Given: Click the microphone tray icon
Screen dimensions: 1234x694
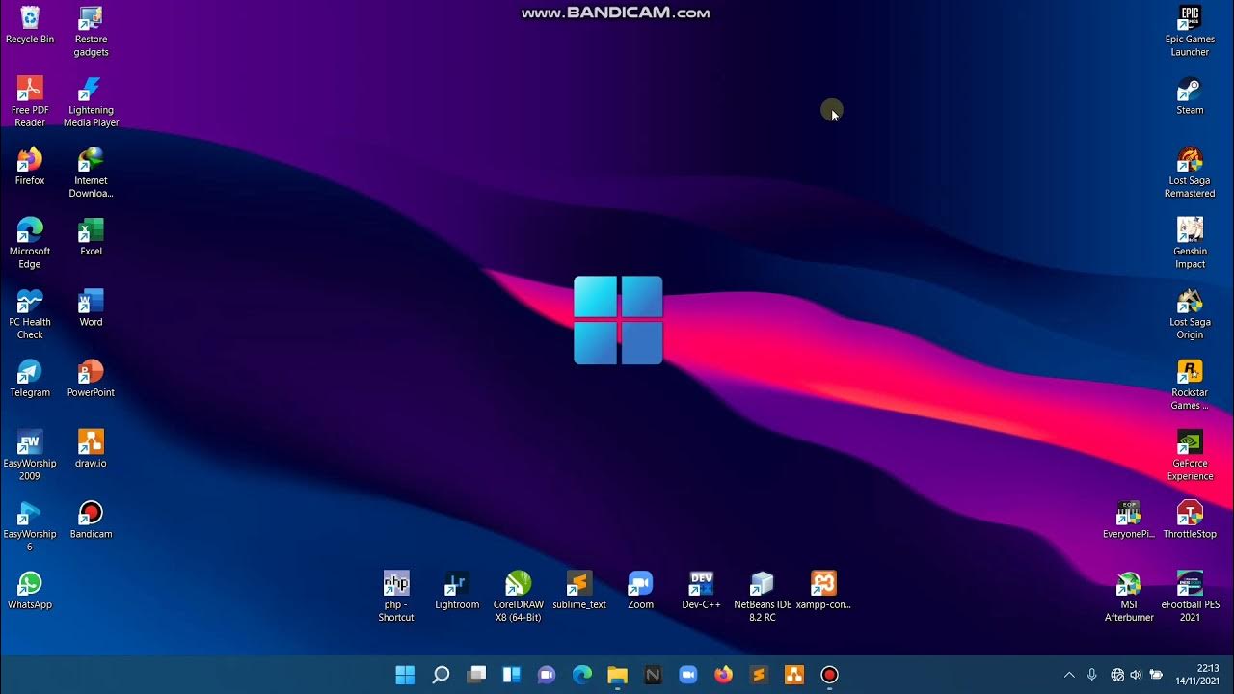Looking at the screenshot, I should tap(1091, 675).
